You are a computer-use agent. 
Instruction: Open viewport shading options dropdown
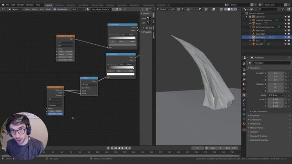tap(239, 9)
